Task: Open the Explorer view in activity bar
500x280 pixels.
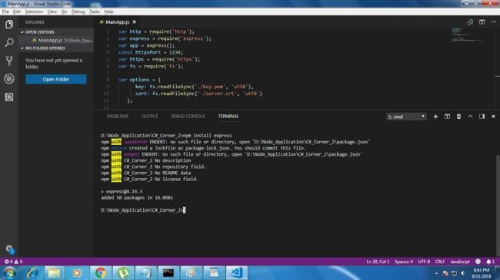Action: pos(9,25)
